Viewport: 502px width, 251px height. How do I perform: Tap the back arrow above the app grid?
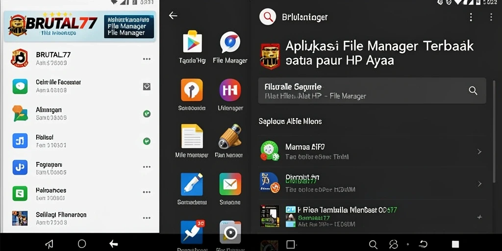click(173, 15)
